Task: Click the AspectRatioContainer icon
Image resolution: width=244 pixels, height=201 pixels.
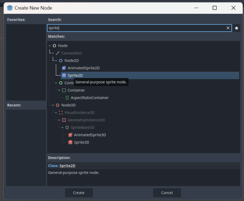Action: pyautogui.click(x=67, y=98)
